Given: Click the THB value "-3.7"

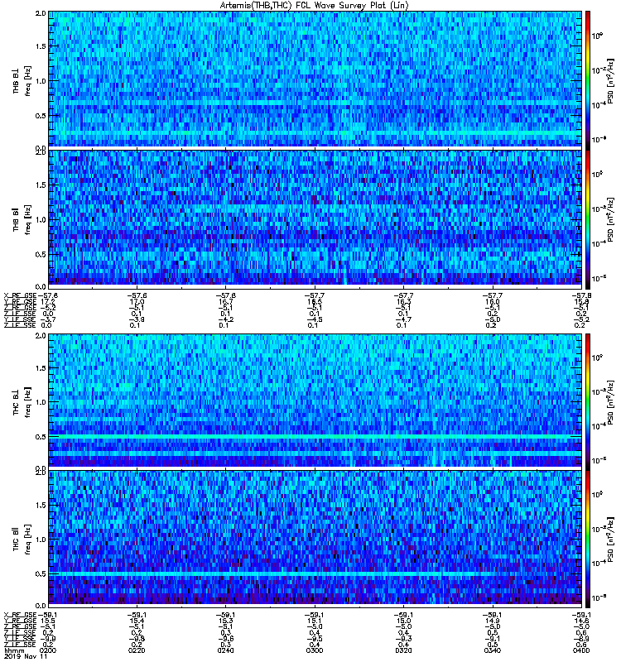Looking at the screenshot, I should pos(47,319).
